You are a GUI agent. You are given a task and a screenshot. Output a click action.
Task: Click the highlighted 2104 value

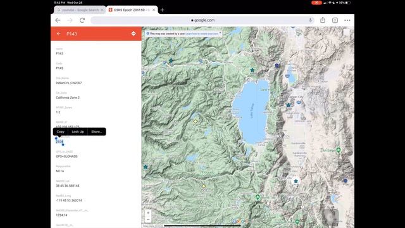[59, 142]
